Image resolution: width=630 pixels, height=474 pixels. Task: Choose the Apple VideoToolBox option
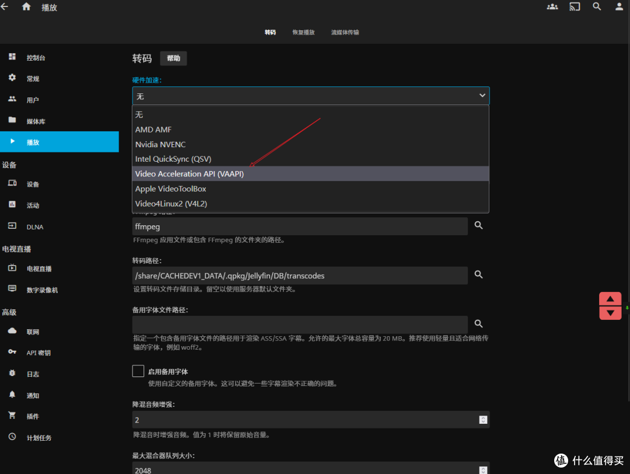pos(310,189)
